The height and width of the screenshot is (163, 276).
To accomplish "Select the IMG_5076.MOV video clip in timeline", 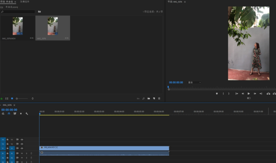I will 104,148.
